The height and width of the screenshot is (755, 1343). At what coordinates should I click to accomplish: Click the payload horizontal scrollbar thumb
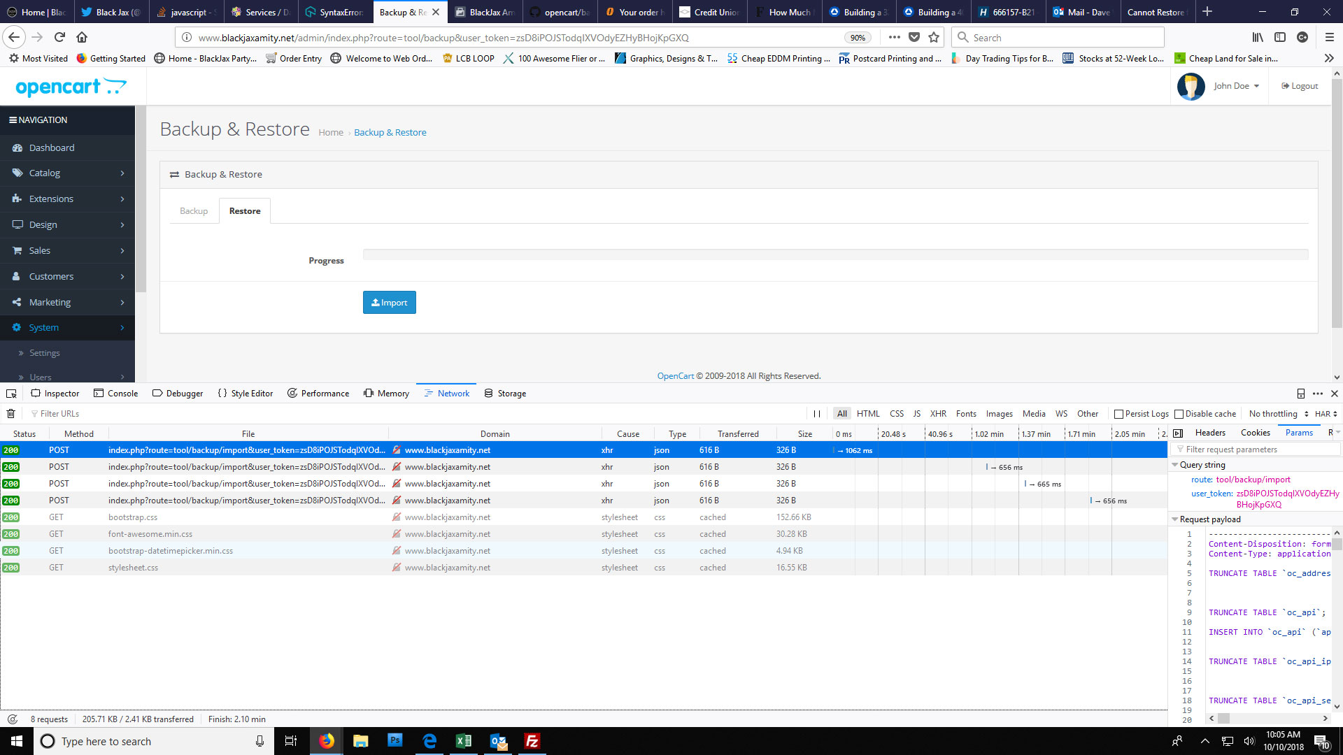[x=1223, y=718]
